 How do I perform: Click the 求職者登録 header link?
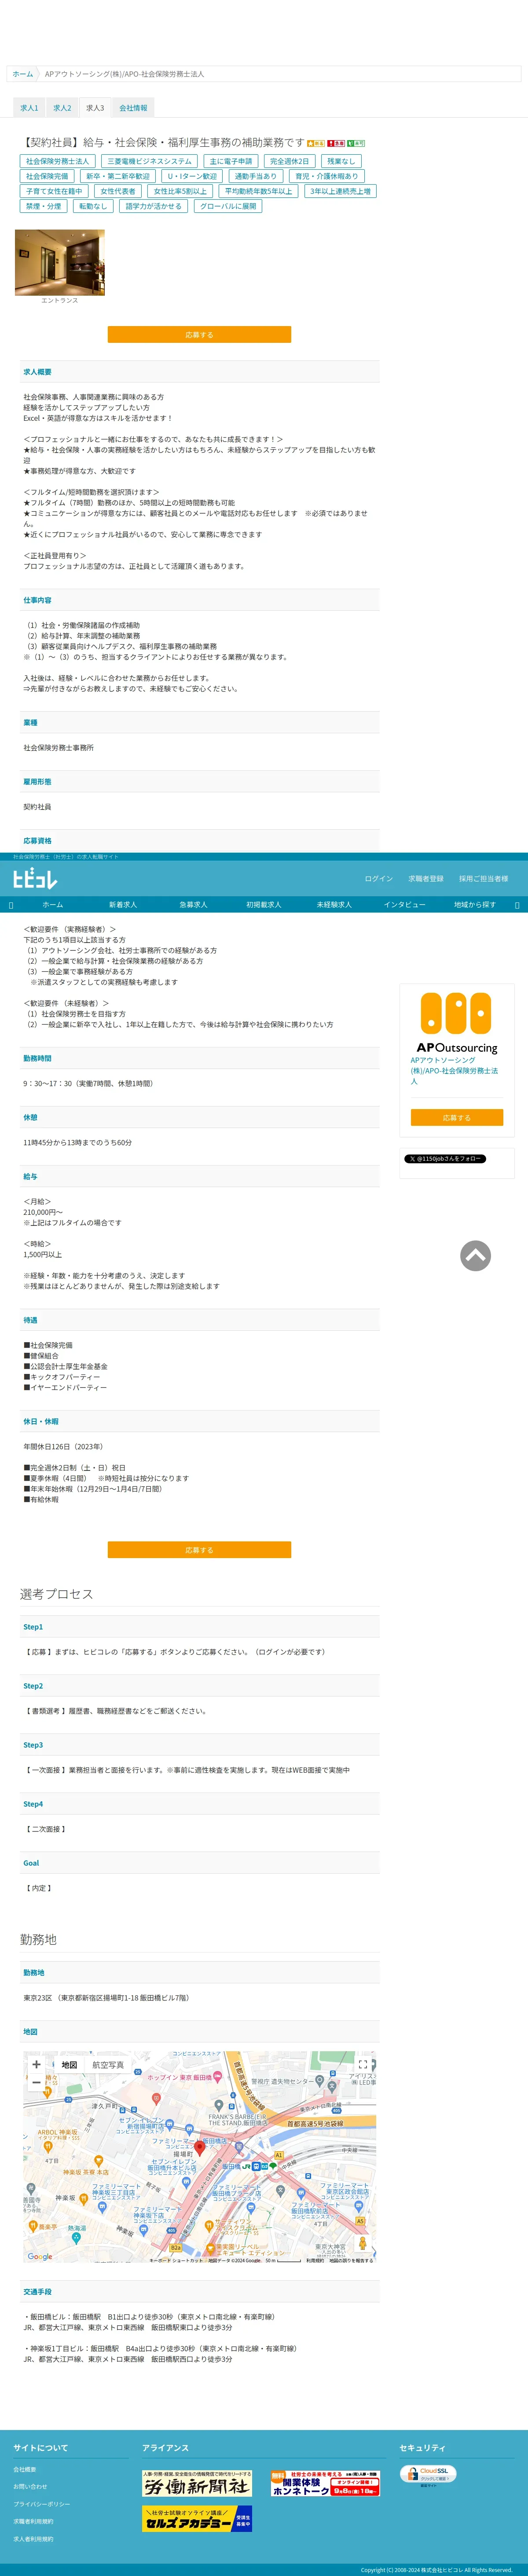point(426,879)
